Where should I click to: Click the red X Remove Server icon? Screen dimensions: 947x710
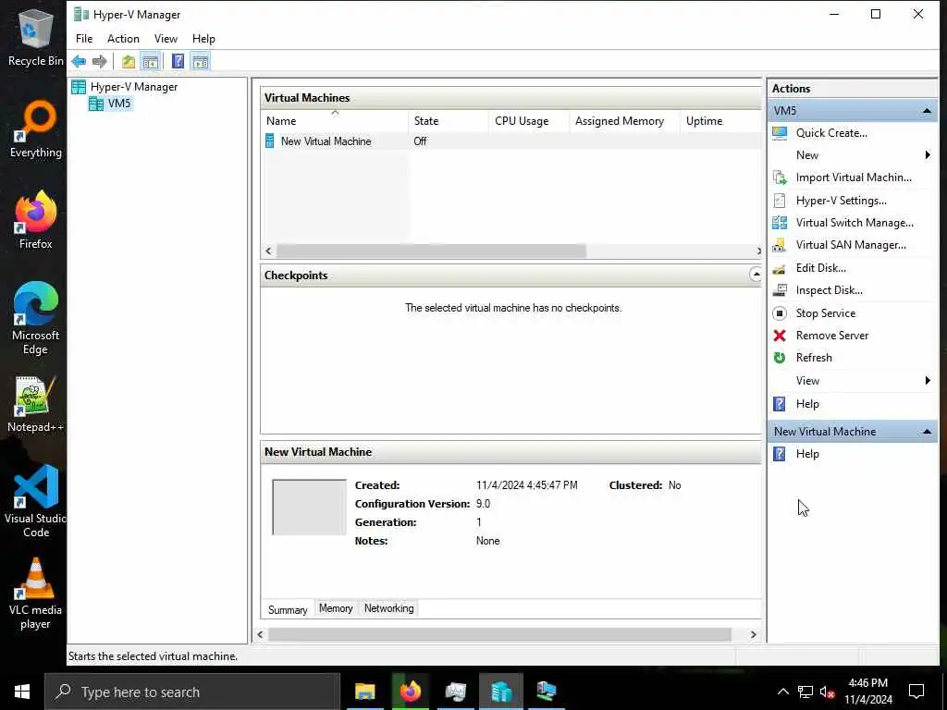(x=780, y=336)
